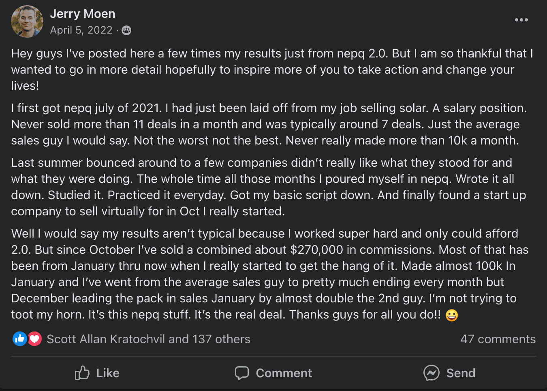
Task: Click the blue thumbs-up reaction icon
Action: click(x=19, y=339)
